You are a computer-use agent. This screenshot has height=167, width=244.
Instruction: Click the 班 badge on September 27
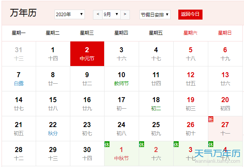(211, 119)
